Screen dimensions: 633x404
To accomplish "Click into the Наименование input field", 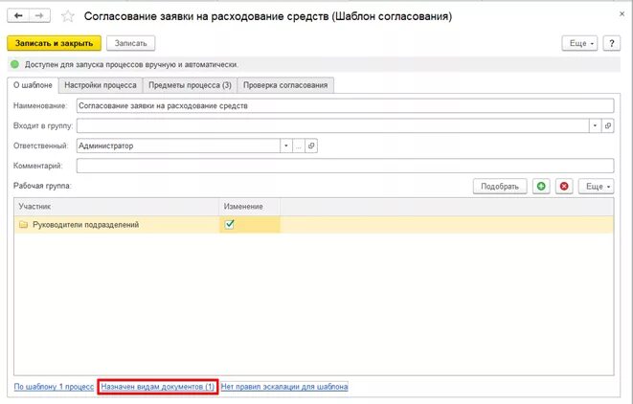I will coord(345,105).
